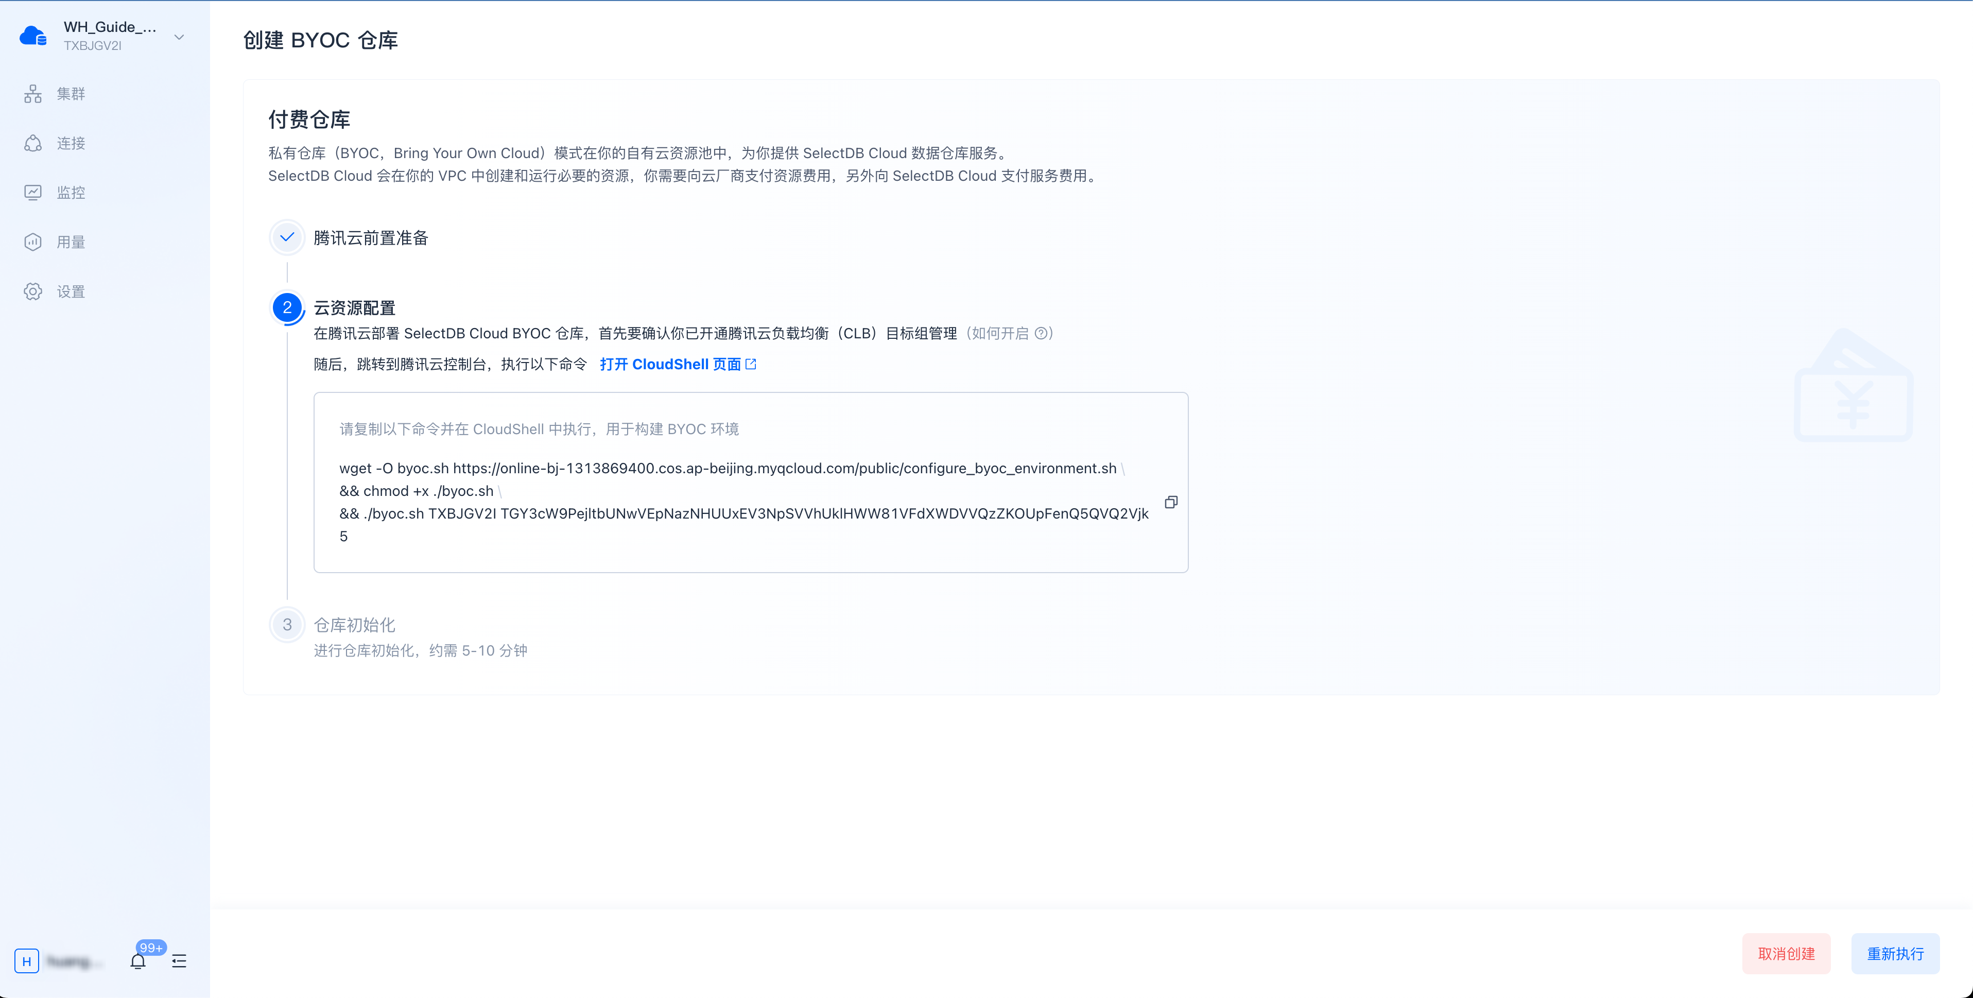Click the completed checkmark step icon

pos(287,237)
